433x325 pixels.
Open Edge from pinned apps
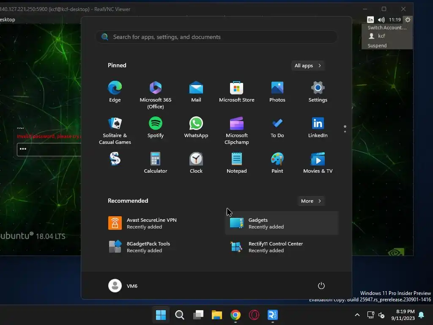pyautogui.click(x=115, y=92)
